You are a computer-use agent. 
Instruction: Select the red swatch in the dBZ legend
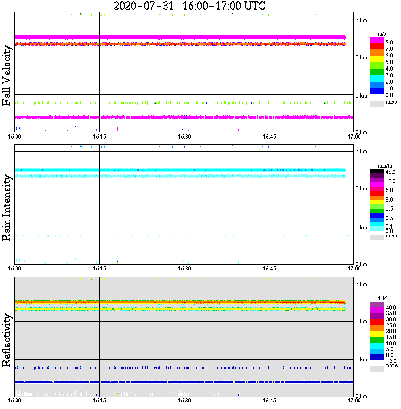(x=377, y=322)
